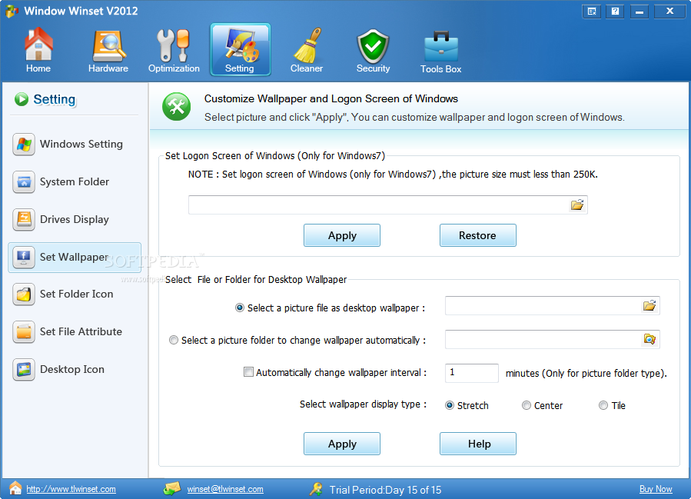691x499 pixels.
Task: Browse for logon screen picture folder icon
Action: tap(577, 205)
